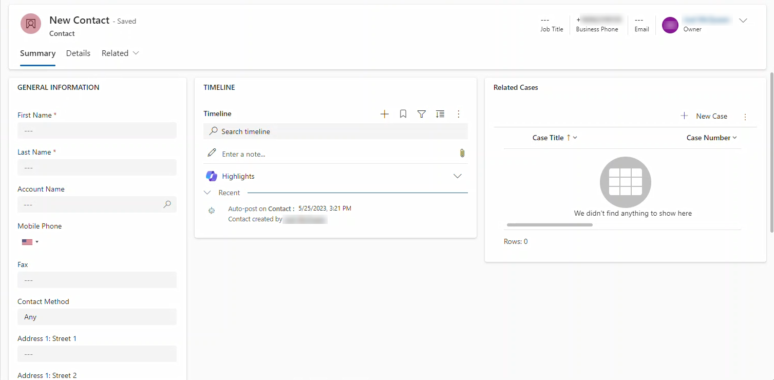Open the timeline filter funnel icon
Viewport: 774px width, 380px height.
pos(422,114)
